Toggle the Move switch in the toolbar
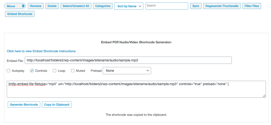271x125 pixels. 15,6
